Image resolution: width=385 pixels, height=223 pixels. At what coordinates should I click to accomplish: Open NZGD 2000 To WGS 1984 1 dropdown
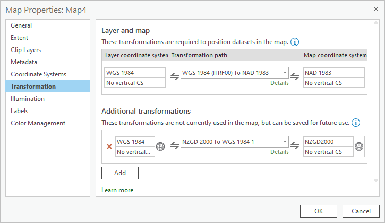click(285, 142)
